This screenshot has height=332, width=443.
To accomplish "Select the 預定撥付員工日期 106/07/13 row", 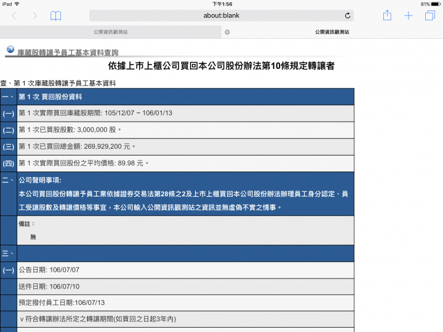I will [x=185, y=302].
